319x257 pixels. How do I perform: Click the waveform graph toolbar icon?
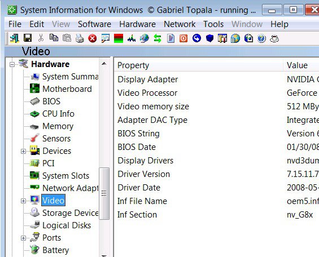coord(132,38)
